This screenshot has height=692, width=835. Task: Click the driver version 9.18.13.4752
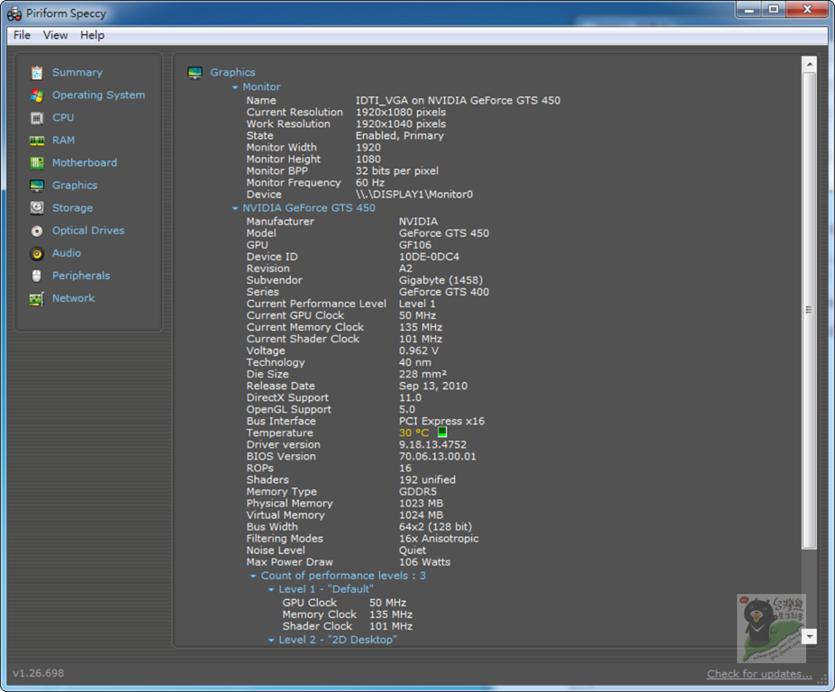(433, 445)
